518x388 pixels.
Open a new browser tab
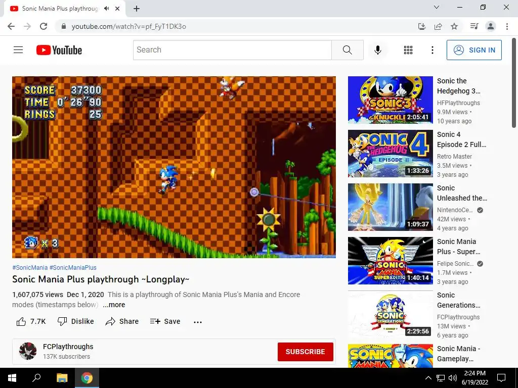137,9
